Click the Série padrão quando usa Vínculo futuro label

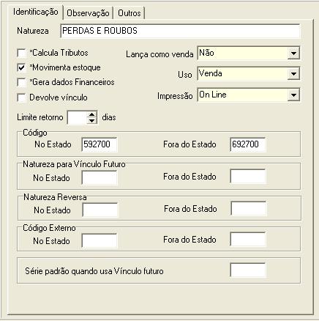point(94,271)
